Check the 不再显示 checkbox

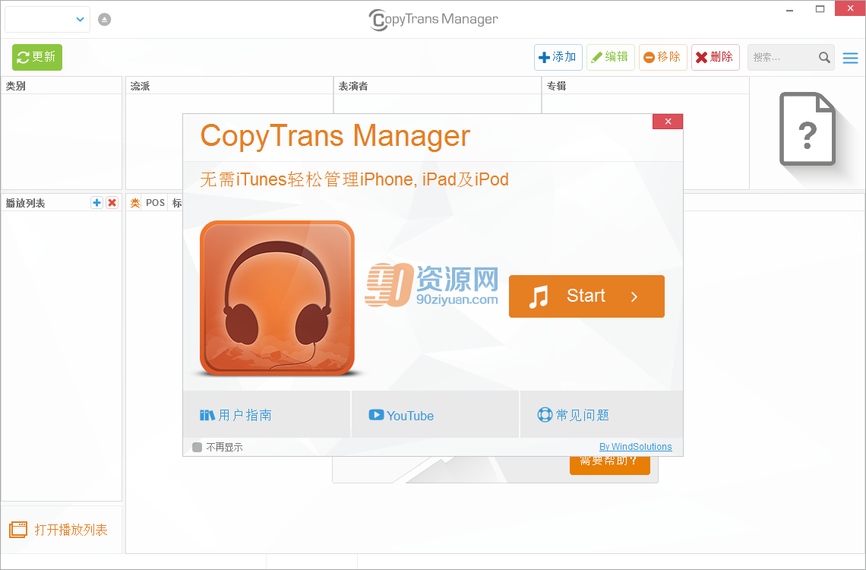pyautogui.click(x=198, y=448)
